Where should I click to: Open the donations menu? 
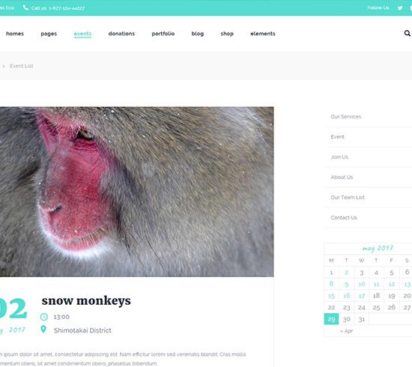[x=121, y=34]
